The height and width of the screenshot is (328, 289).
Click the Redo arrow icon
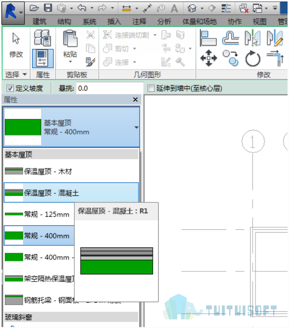click(x=102, y=8)
